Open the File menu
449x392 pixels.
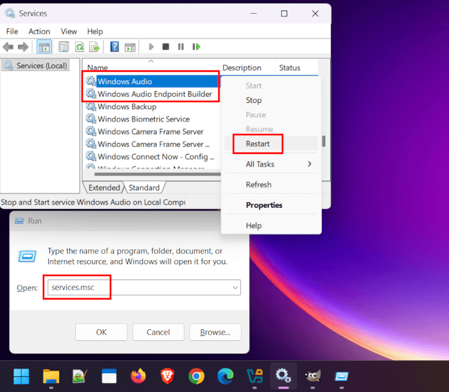[x=12, y=32]
